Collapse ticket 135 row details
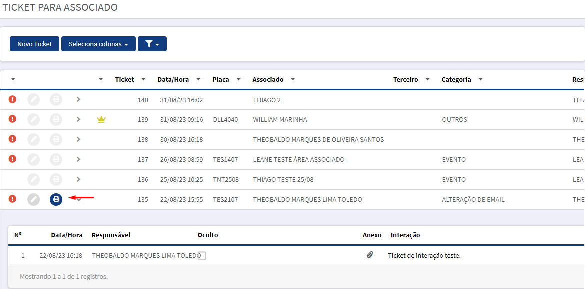 pyautogui.click(x=79, y=200)
